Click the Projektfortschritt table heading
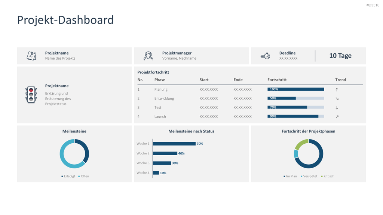 [x=153, y=72]
